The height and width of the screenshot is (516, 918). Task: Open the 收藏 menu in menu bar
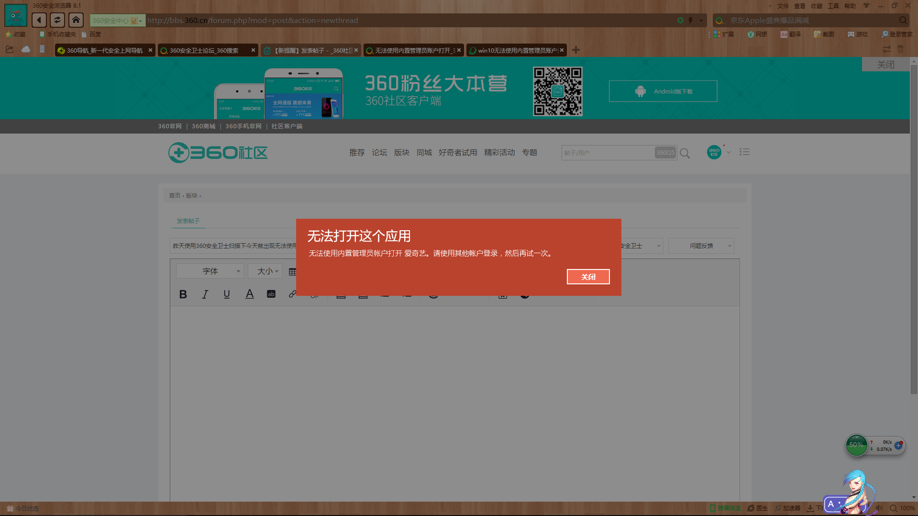point(816,6)
